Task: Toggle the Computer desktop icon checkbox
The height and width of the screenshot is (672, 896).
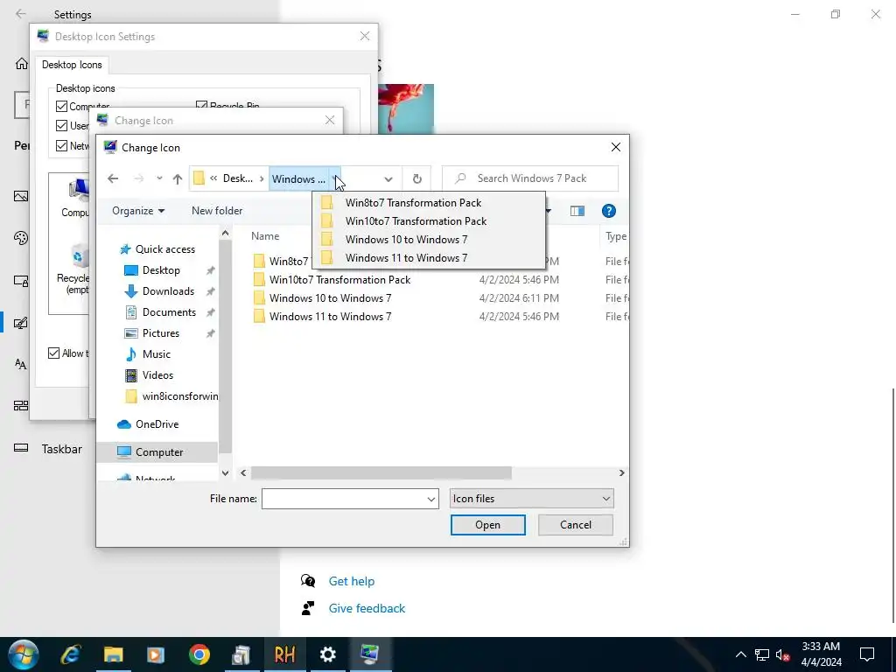Action: click(62, 106)
